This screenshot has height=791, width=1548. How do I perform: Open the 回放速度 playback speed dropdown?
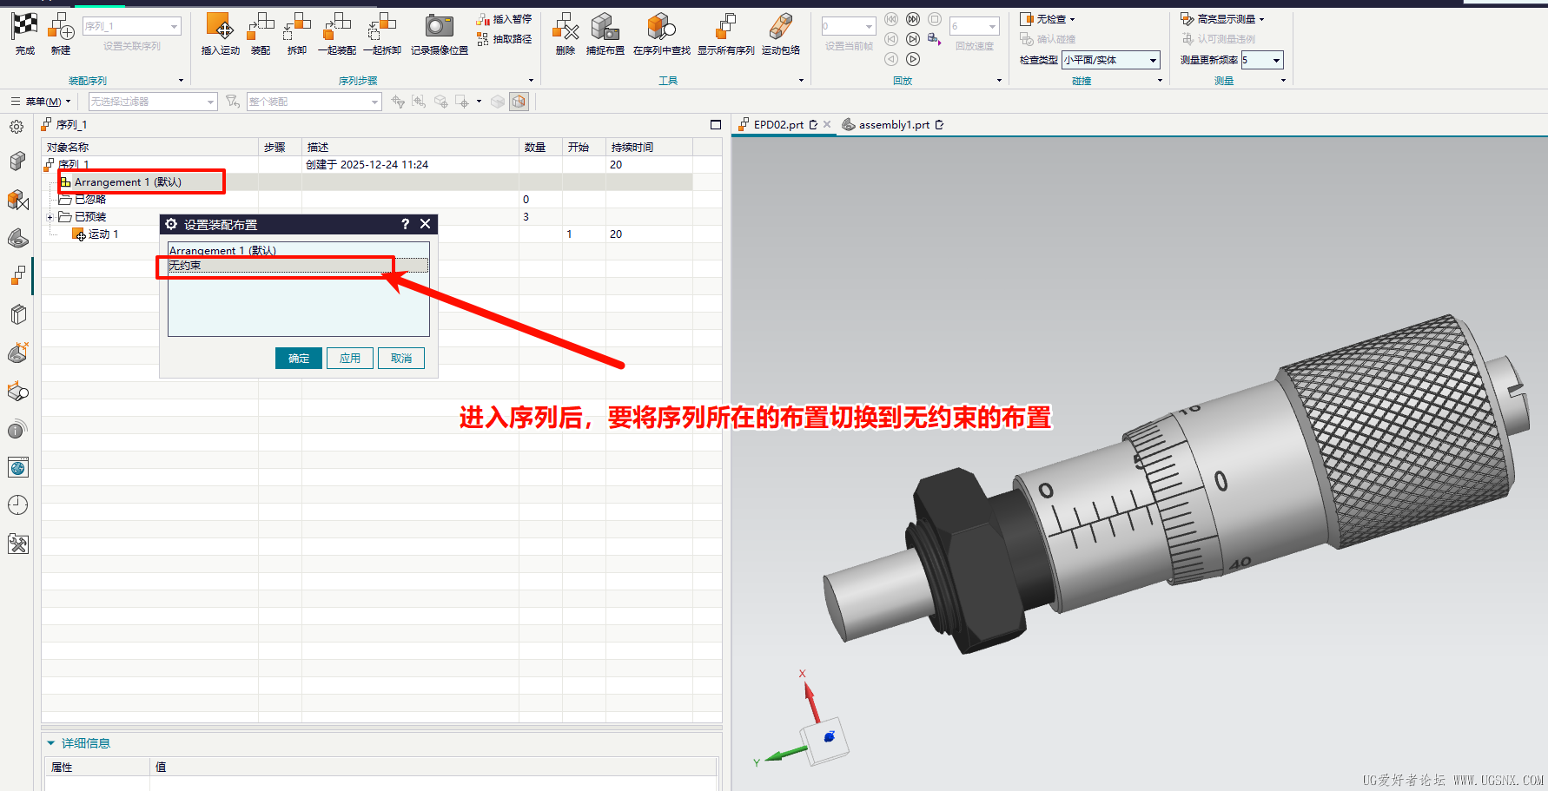(975, 26)
